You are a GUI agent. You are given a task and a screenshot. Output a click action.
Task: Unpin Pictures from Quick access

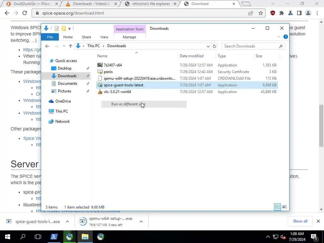[88, 91]
